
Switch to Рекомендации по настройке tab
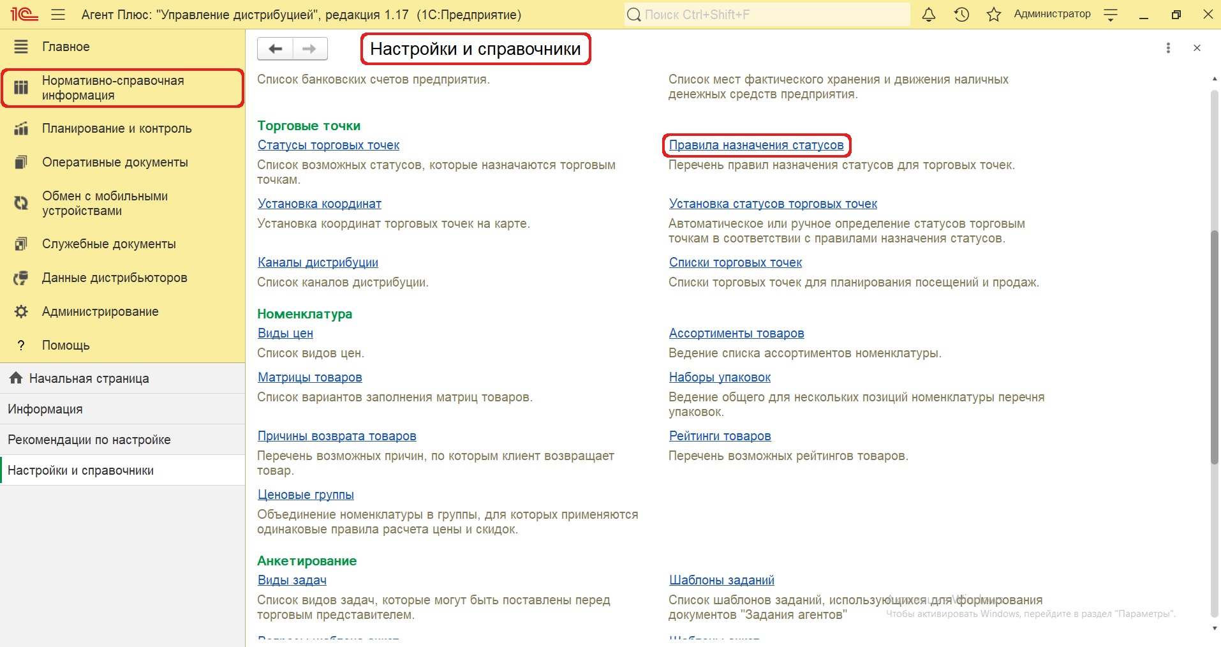coord(122,440)
